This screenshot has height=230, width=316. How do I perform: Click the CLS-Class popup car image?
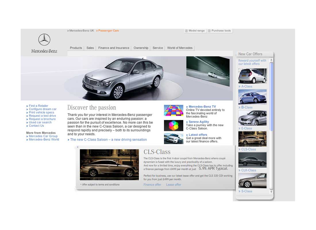pos(109,165)
